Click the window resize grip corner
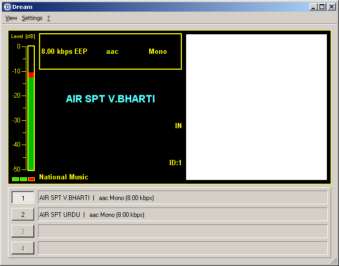The height and width of the screenshot is (266, 339). click(334, 261)
